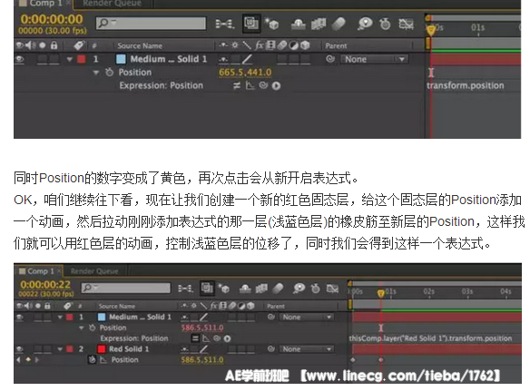
Task: Click Position stopwatch in the 0:00:00:00 timeline
Action: pyautogui.click(x=109, y=72)
